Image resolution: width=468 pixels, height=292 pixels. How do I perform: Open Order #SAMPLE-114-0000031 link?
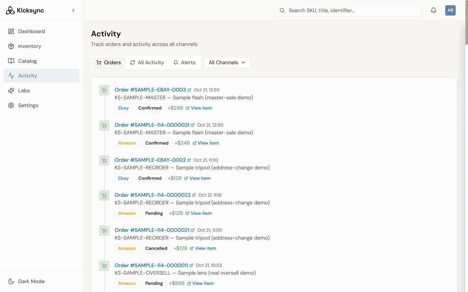click(x=154, y=125)
